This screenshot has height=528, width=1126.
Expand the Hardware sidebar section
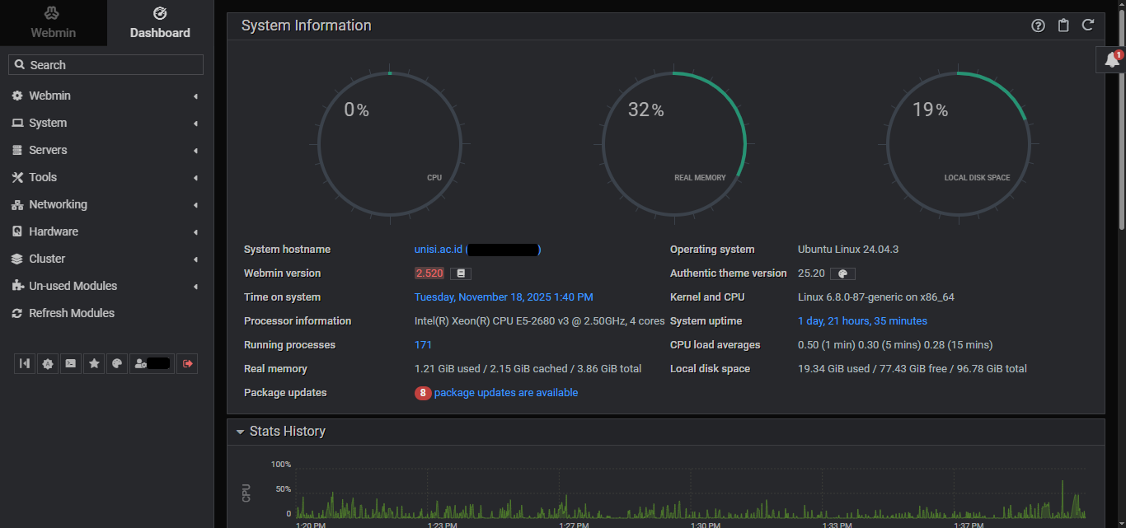(54, 231)
